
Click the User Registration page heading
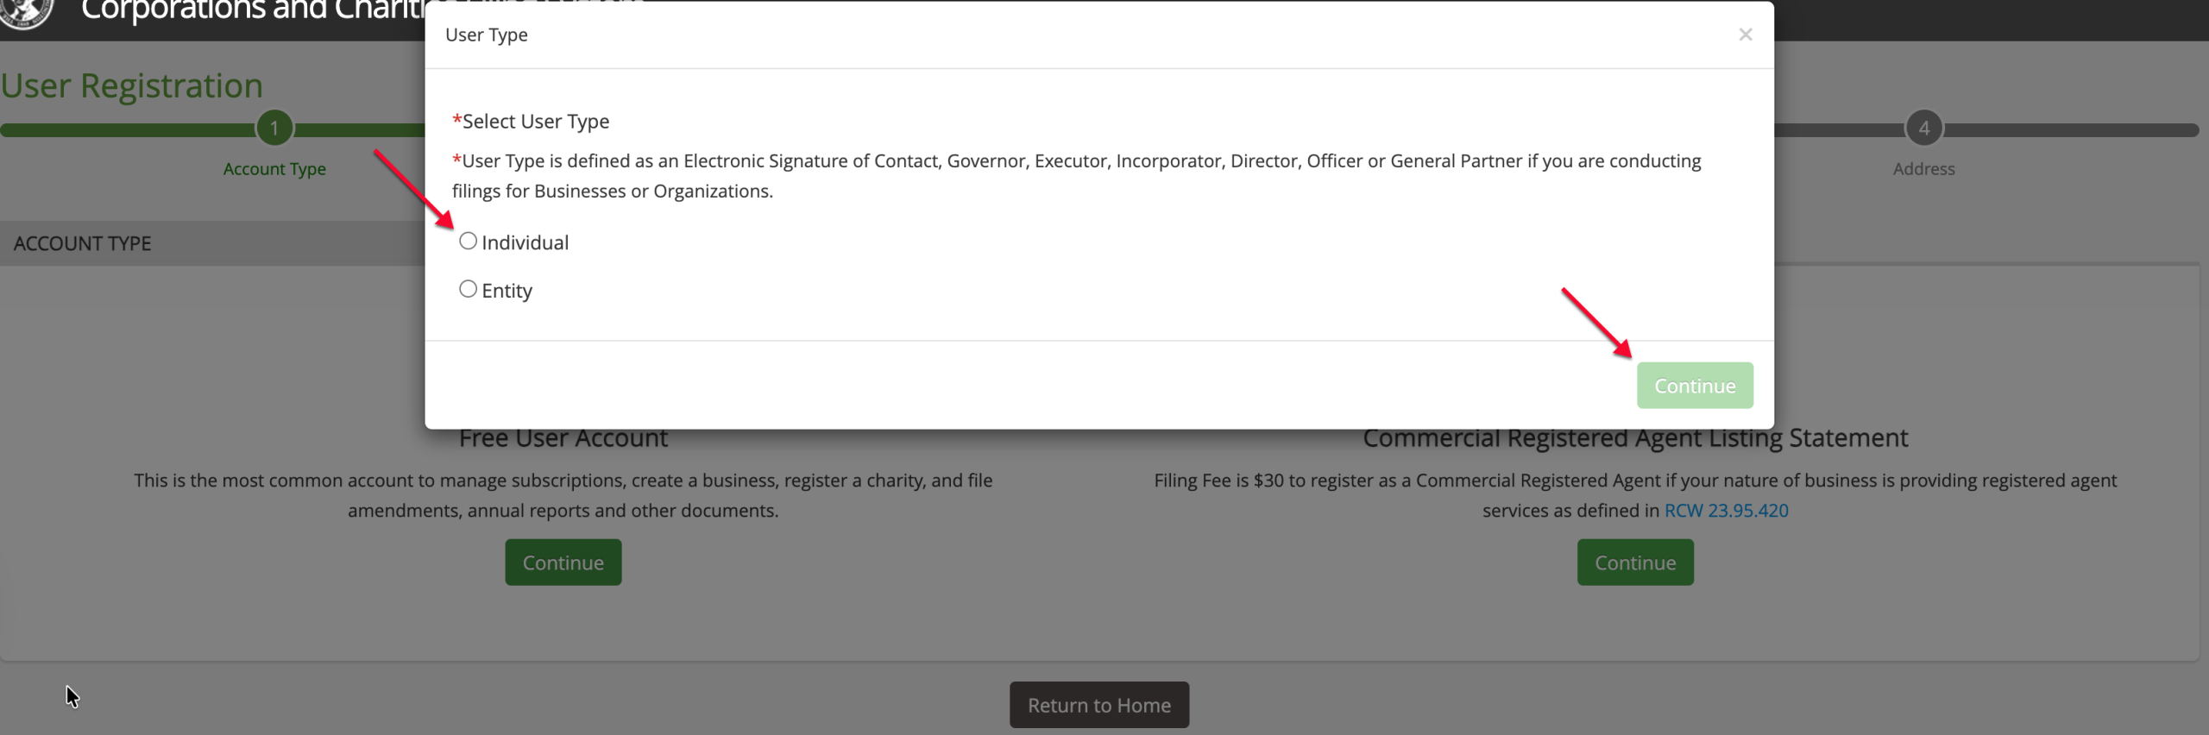(132, 86)
